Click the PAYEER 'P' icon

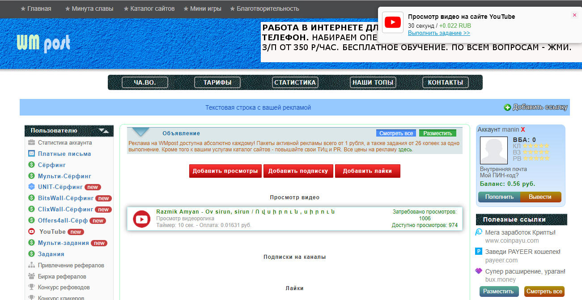click(479, 252)
